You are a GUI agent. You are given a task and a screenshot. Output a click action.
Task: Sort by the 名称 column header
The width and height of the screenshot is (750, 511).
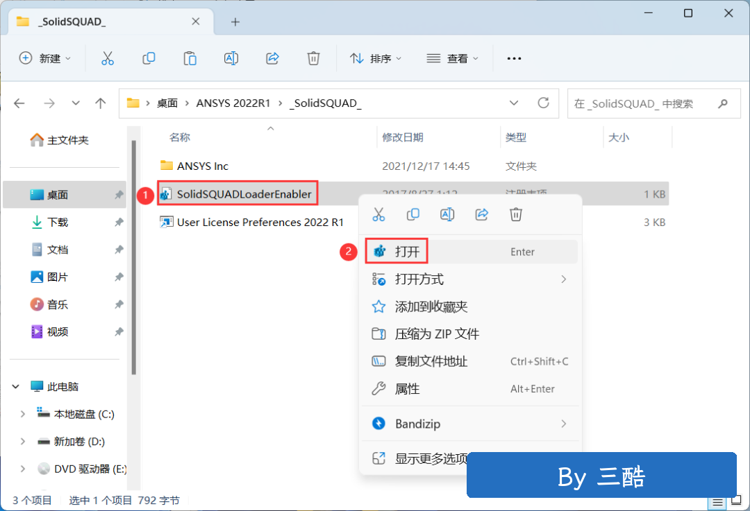179,137
